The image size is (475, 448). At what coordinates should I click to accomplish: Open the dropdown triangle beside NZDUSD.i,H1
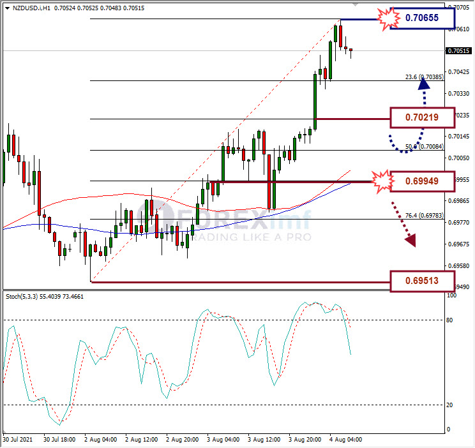coord(8,8)
